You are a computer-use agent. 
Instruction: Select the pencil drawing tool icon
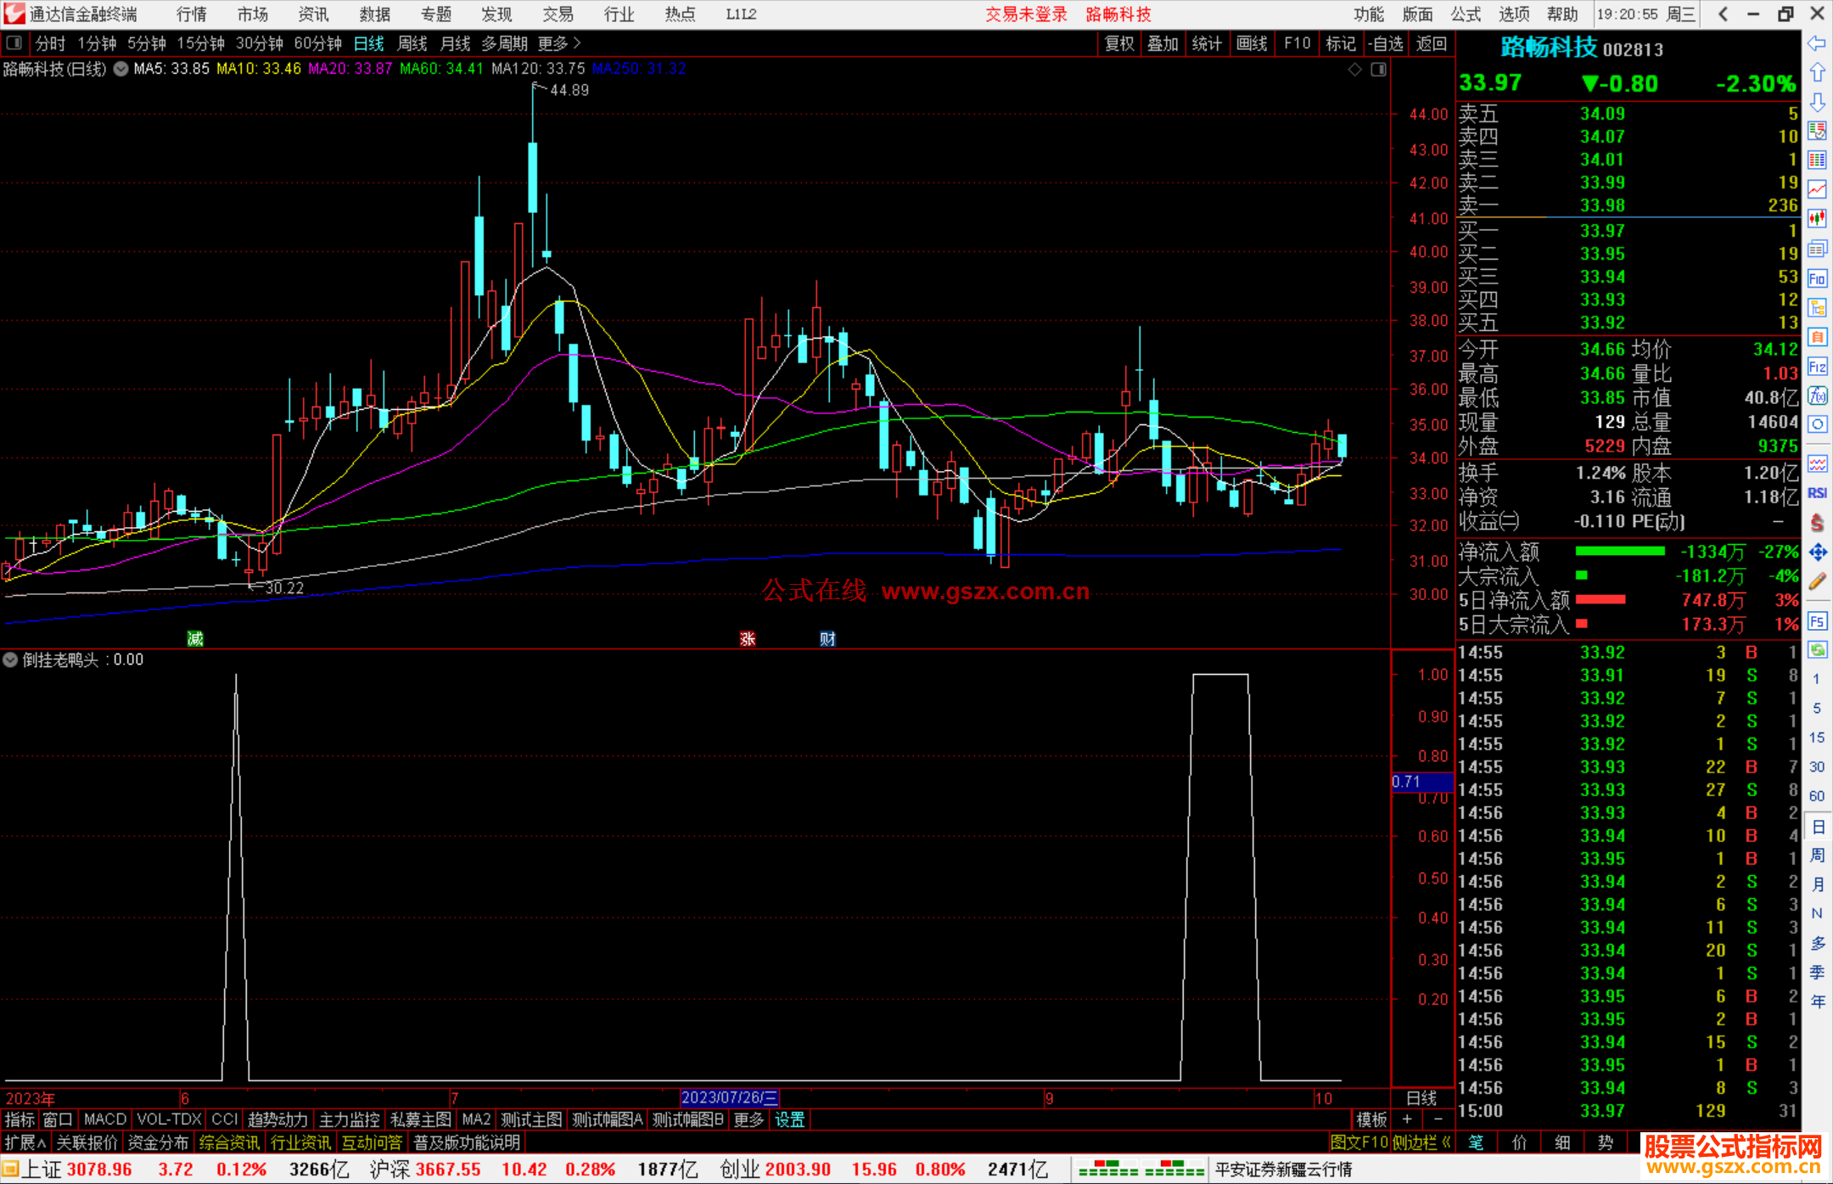point(1817,582)
